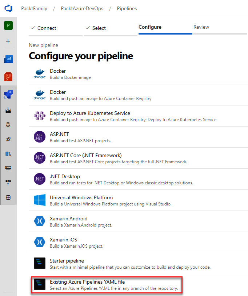Open Azure Boards from sidebar

(x=8, y=59)
